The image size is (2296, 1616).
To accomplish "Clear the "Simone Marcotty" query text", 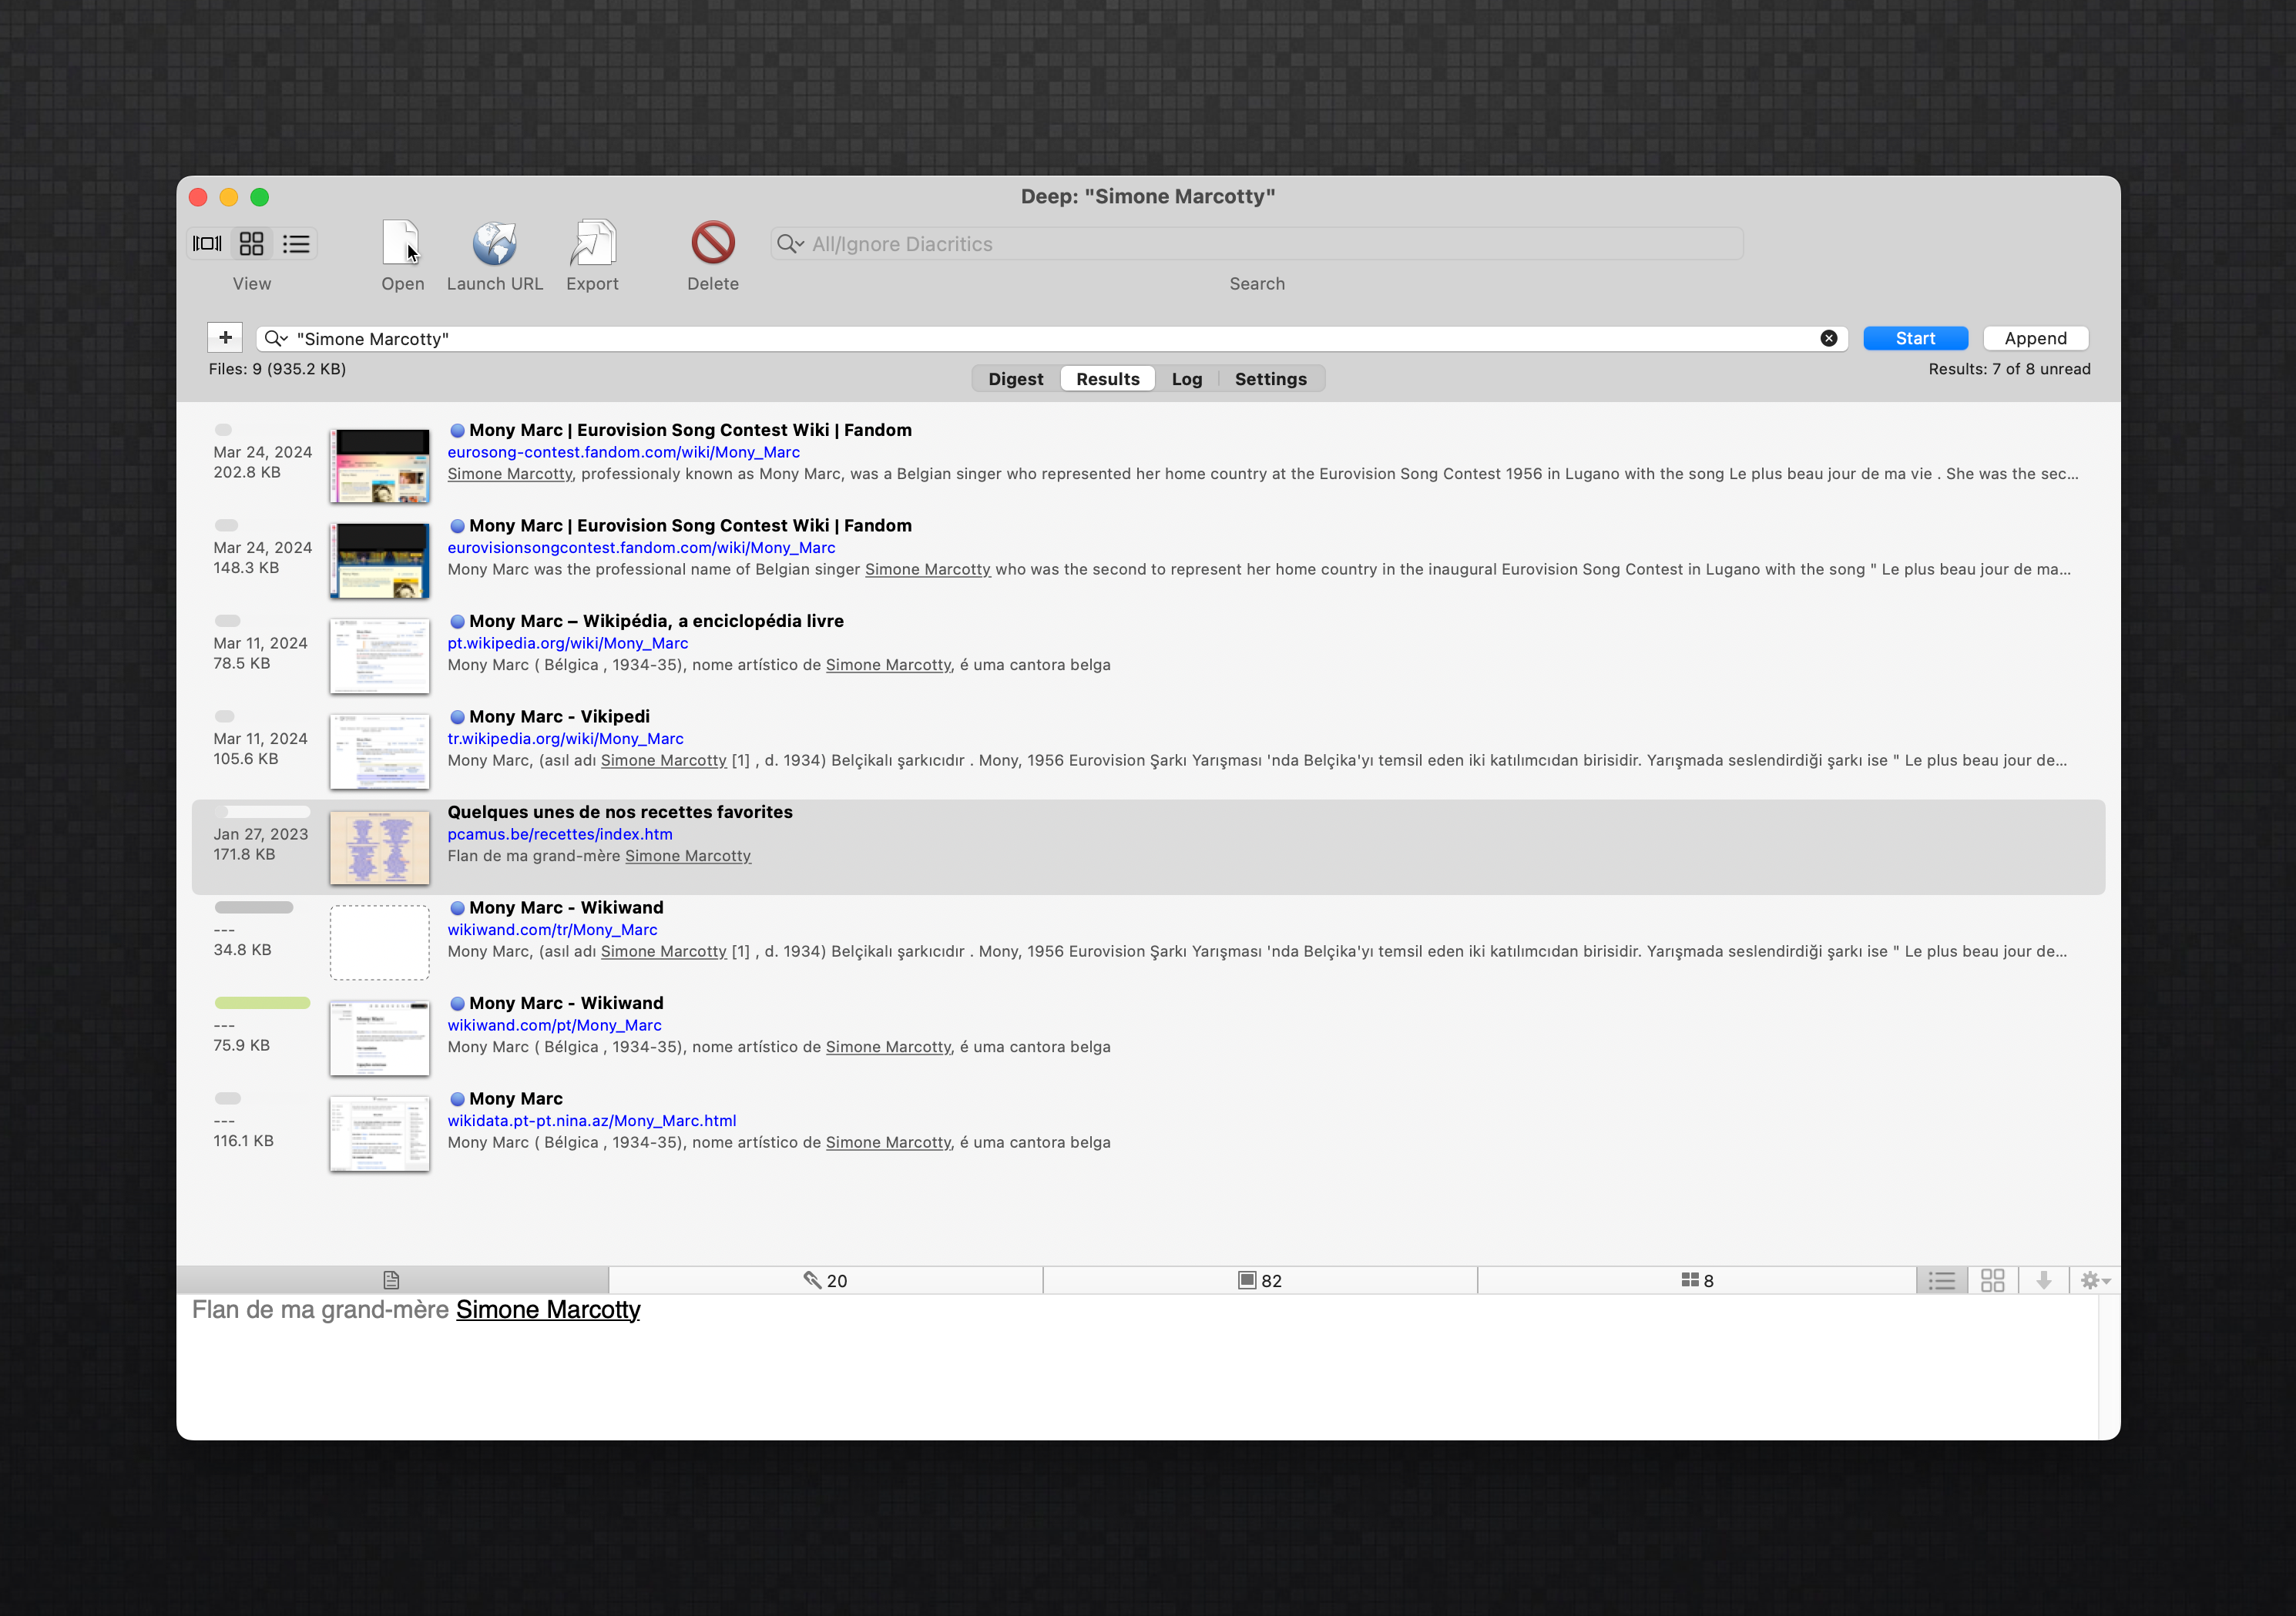I will pyautogui.click(x=1829, y=339).
